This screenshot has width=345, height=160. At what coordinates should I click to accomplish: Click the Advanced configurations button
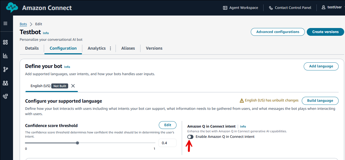pos(278,32)
